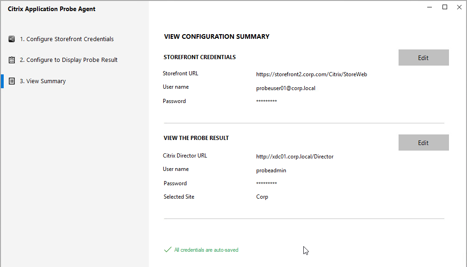467x267 pixels.
Task: Edit the View the Probe Result section
Action: 424,142
